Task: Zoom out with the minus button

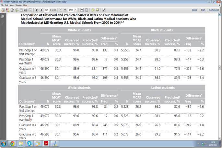Action: coord(60,10)
